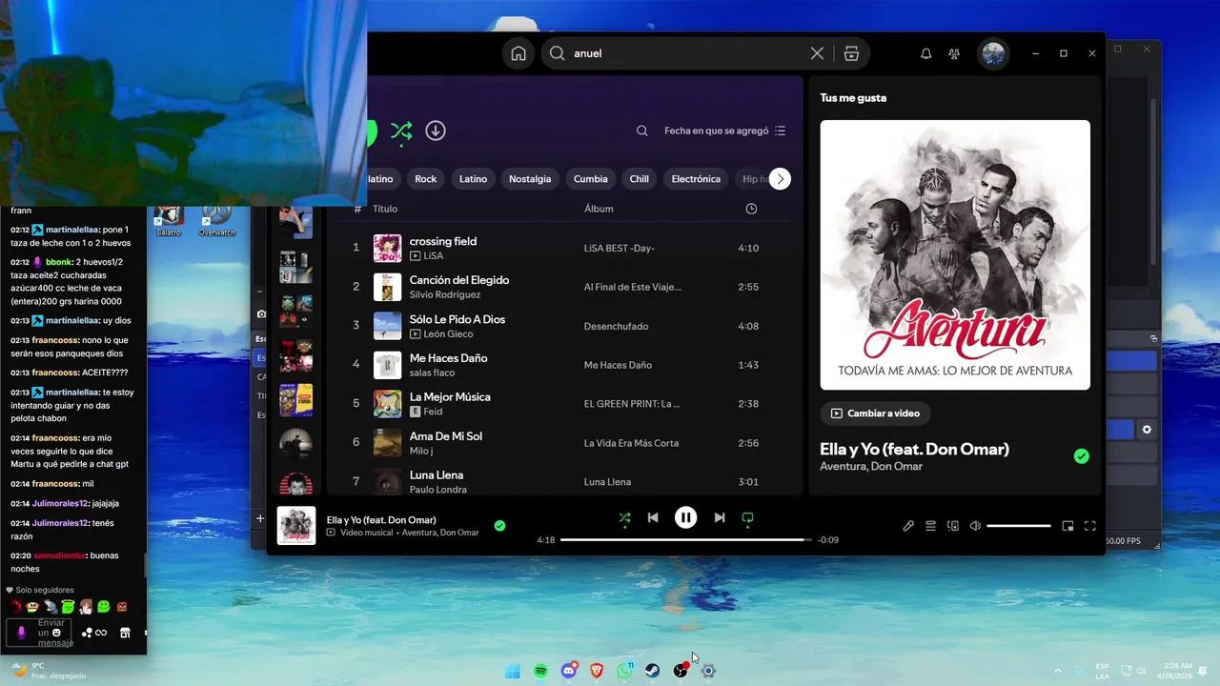Open the Browse icon in search bar

coord(851,53)
